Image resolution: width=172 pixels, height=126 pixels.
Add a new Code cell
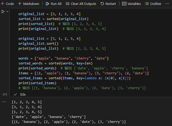pyautogui.click(x=7, y=4)
